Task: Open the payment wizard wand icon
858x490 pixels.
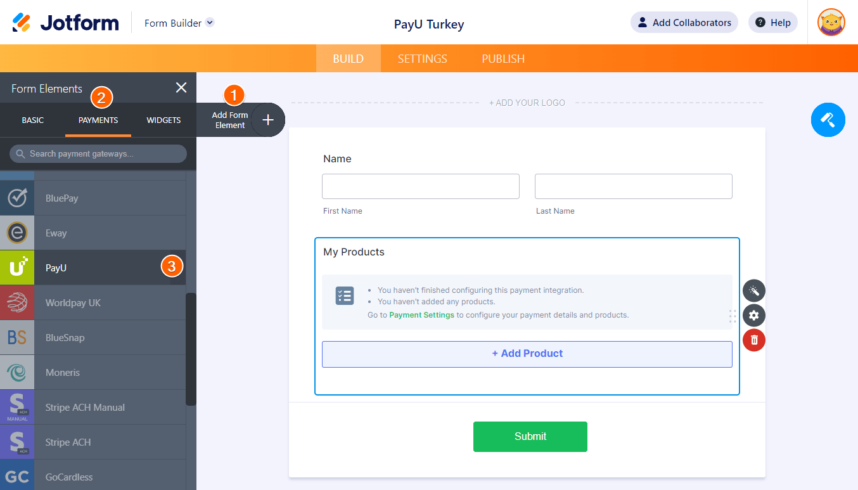Action: click(x=754, y=290)
